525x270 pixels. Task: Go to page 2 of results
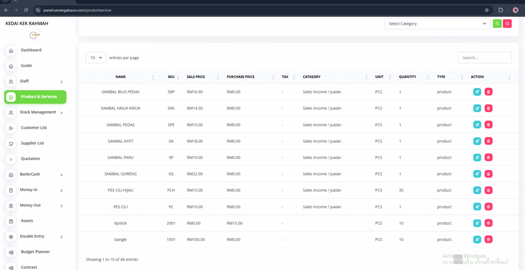(468, 259)
